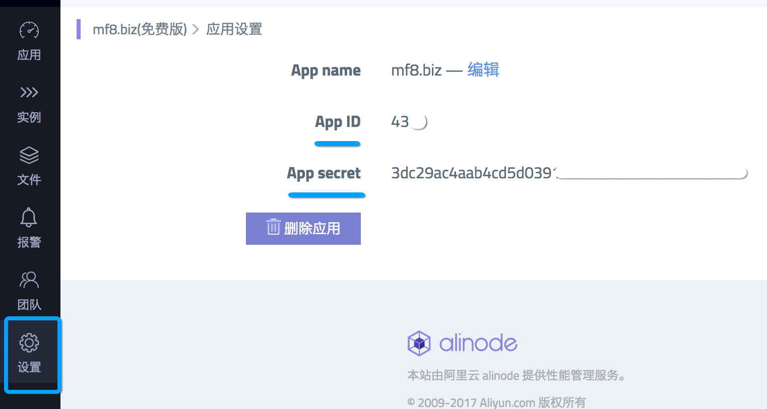Click the App ID value 43
This screenshot has height=409, width=767.
(400, 122)
